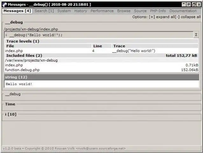This screenshot has height=153, width=203.
Task: Expand the Time section
Action: [x=10, y=104]
